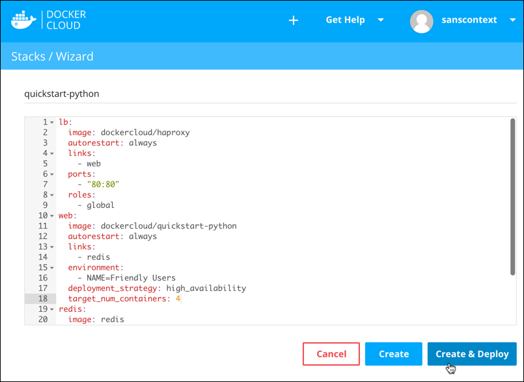The height and width of the screenshot is (382, 524).
Task: Click the Create & Deploy button
Action: [x=472, y=354]
